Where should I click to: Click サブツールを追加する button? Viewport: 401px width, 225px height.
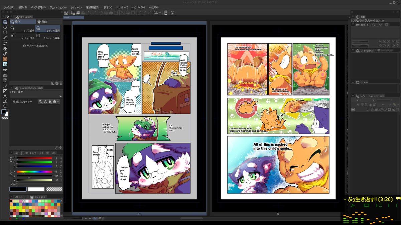[35, 46]
